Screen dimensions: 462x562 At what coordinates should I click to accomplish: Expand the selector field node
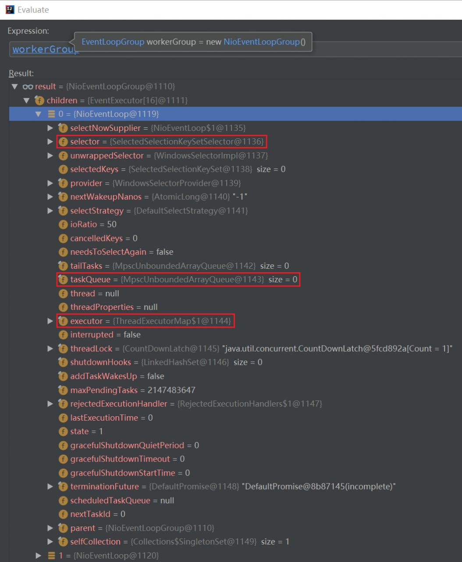pos(50,142)
